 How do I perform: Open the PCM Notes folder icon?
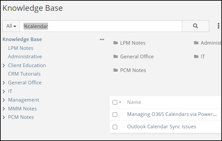point(115,70)
